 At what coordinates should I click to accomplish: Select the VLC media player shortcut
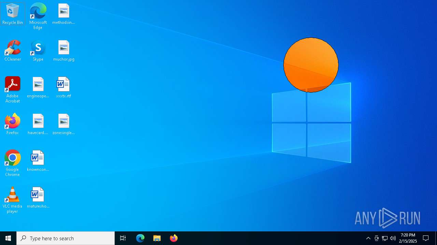coord(13,200)
